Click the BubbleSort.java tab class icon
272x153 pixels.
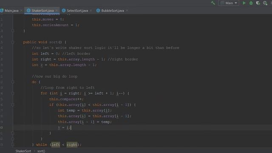(98, 11)
